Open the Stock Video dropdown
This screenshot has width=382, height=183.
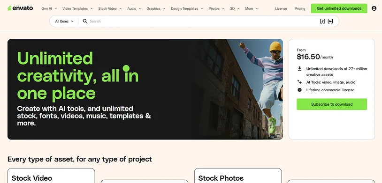[110, 8]
